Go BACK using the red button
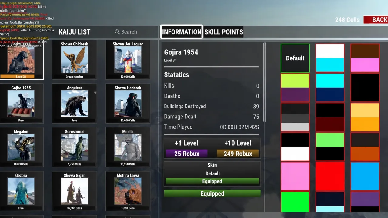Viewport: 388px width, 218px height. click(376, 20)
